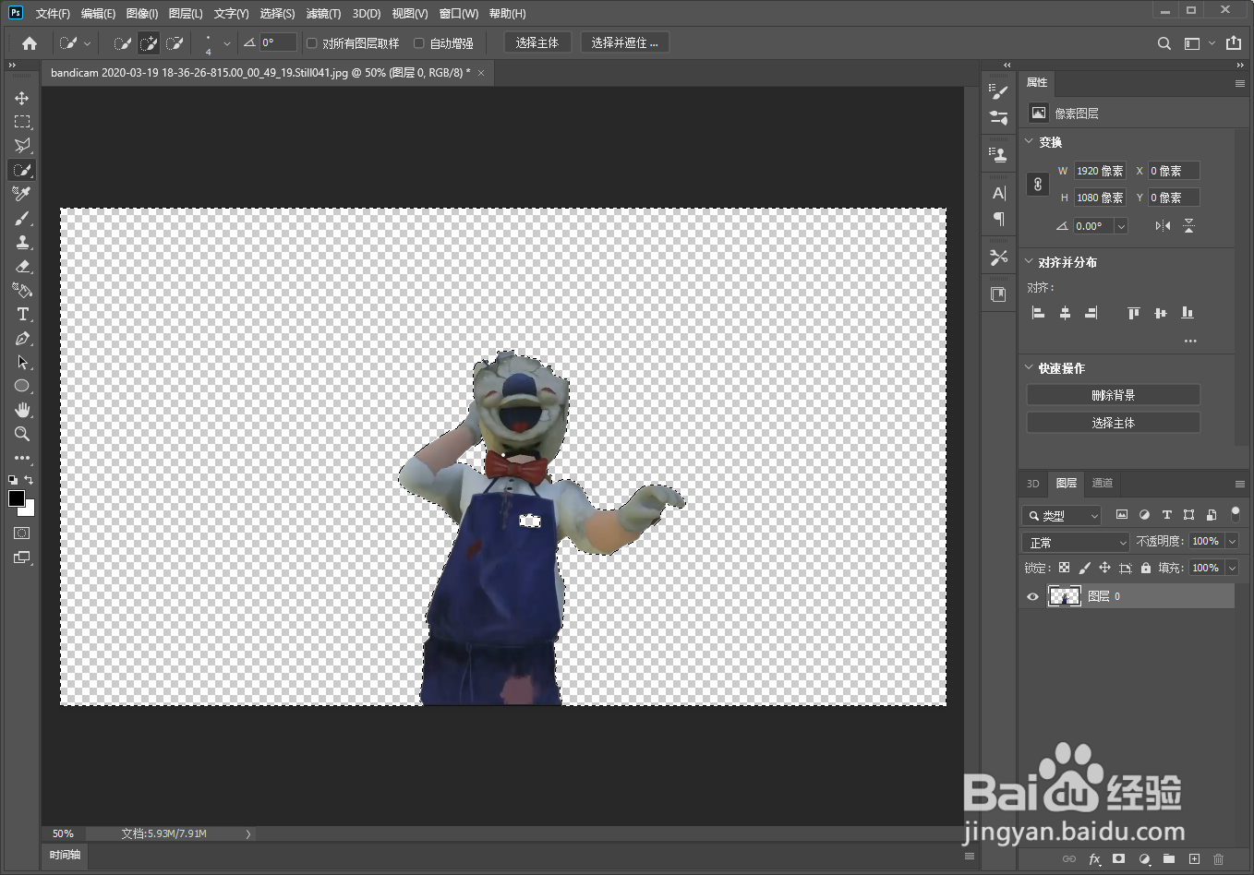Select the Quick Selection tool in the toolbox

(22, 170)
